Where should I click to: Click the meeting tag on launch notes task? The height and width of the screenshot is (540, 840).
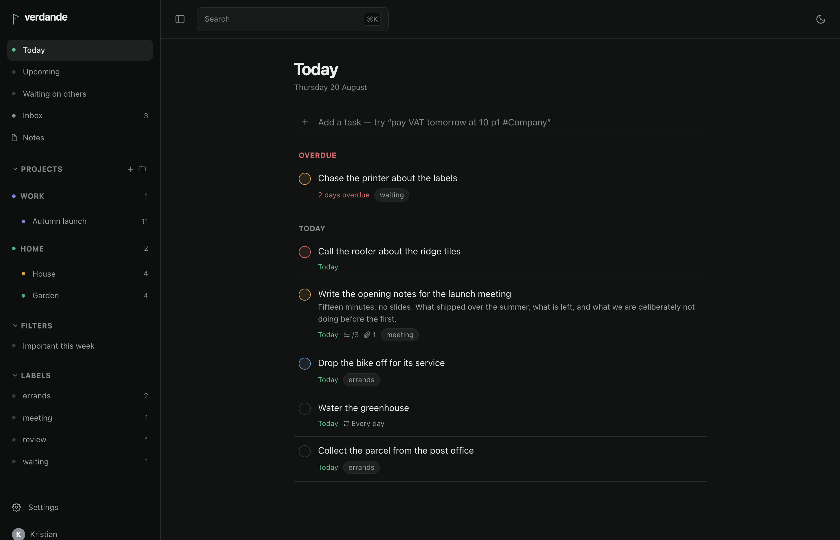coord(400,335)
